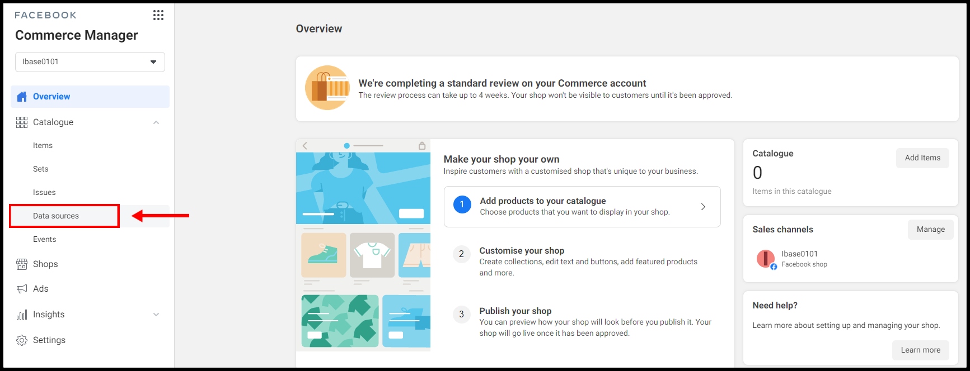Image resolution: width=970 pixels, height=371 pixels.
Task: Open the Add products chevron arrow
Action: (704, 207)
